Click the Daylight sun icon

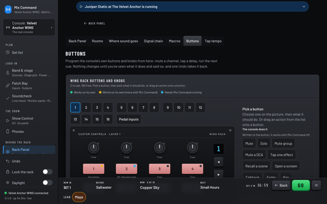point(8,183)
